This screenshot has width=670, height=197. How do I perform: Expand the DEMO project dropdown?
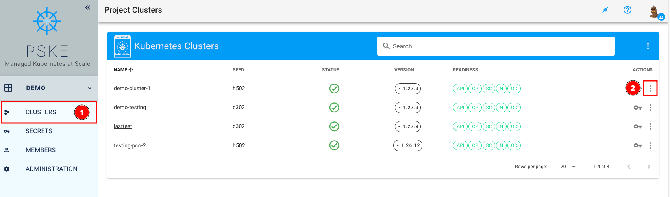[90, 88]
